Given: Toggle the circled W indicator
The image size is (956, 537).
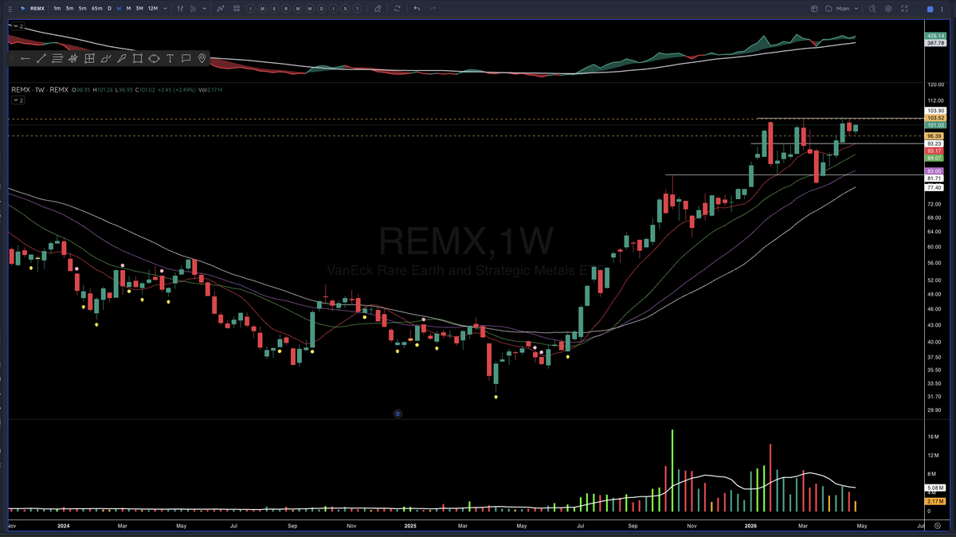Looking at the screenshot, I should (x=310, y=8).
